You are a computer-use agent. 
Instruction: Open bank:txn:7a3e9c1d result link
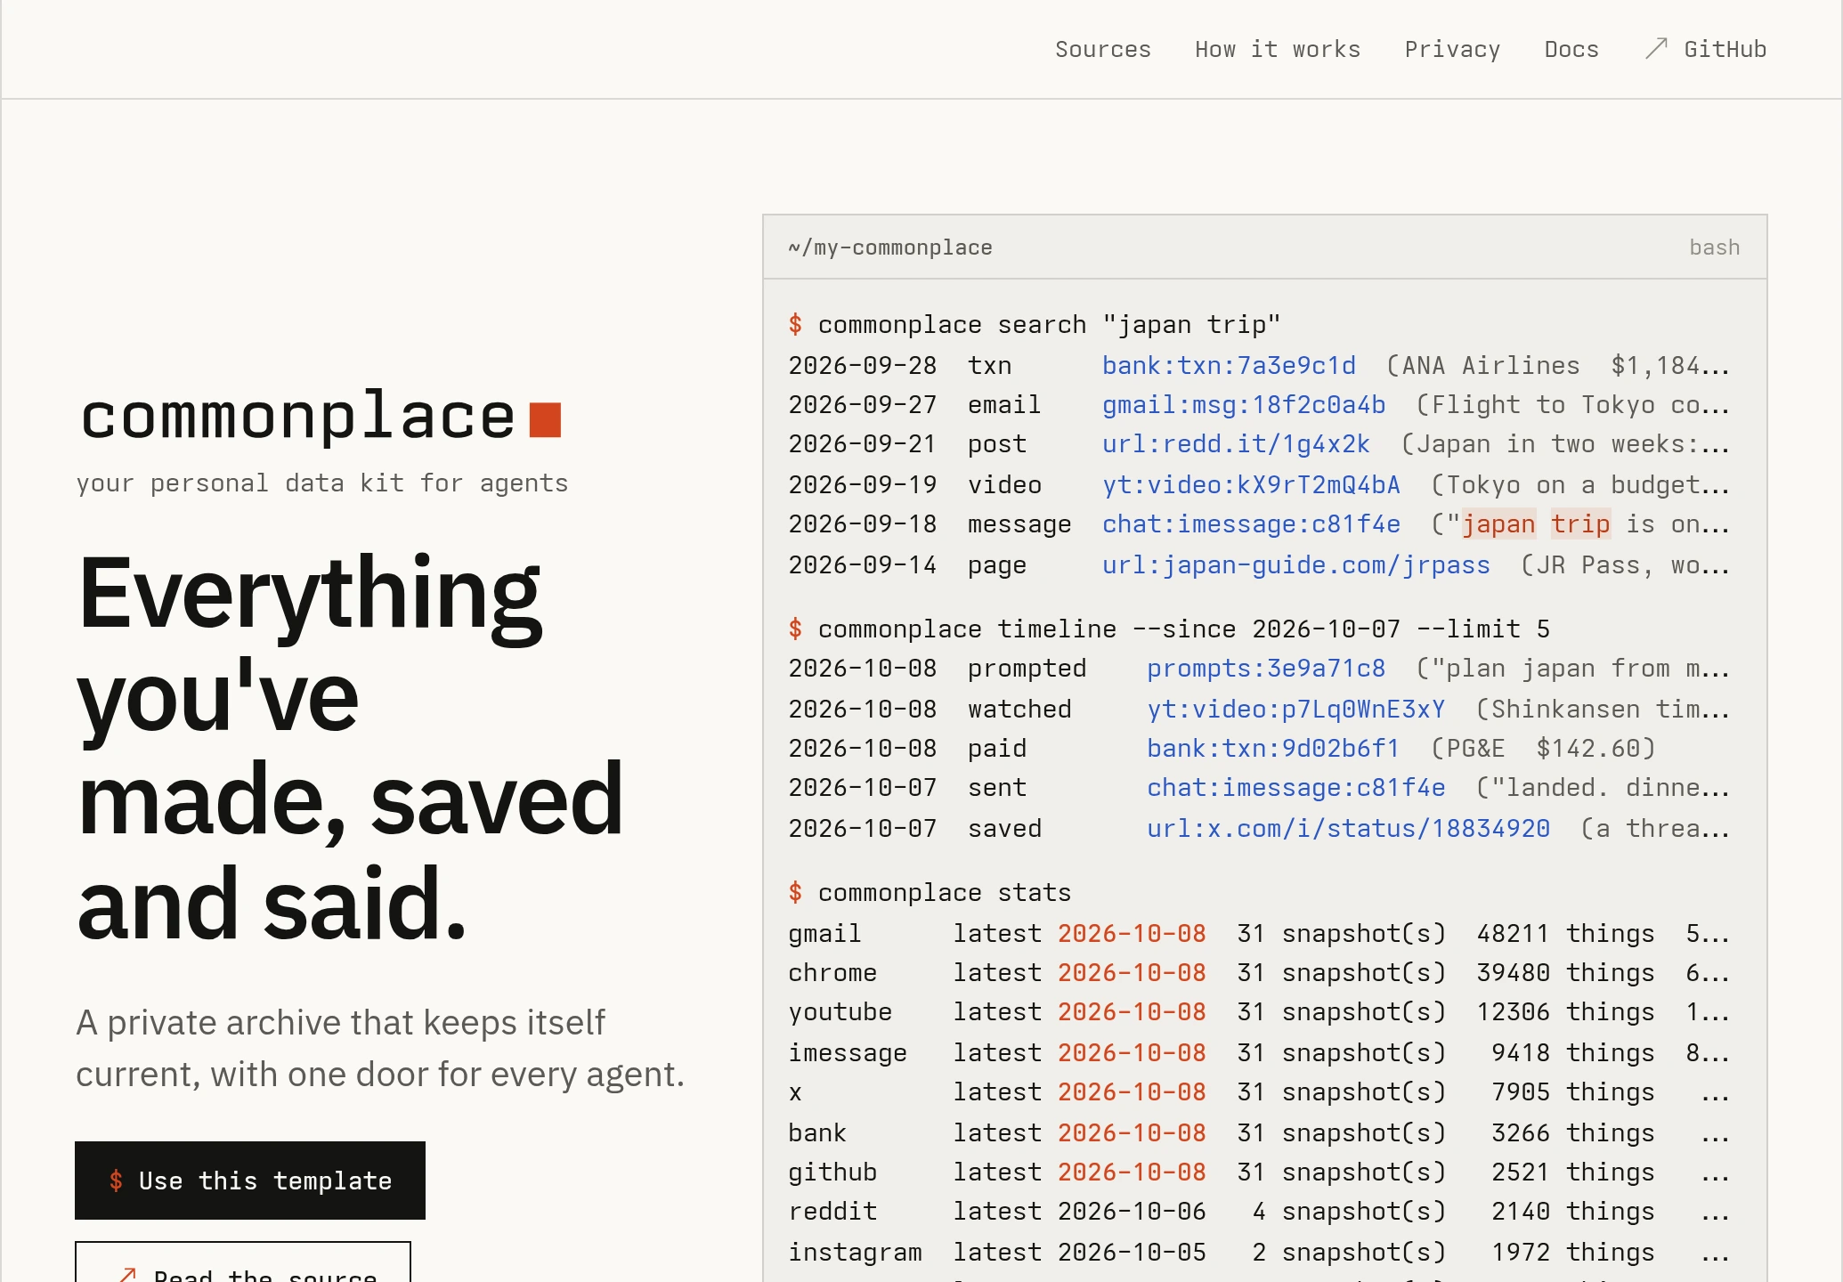pyautogui.click(x=1229, y=365)
